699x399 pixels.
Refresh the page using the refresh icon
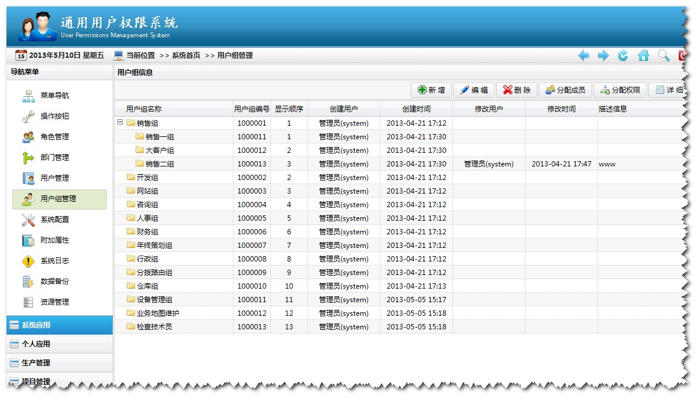pyautogui.click(x=622, y=55)
